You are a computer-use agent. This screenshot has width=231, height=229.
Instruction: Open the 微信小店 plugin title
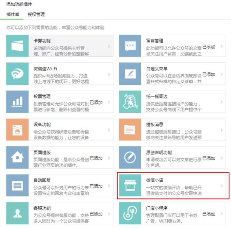point(155,180)
